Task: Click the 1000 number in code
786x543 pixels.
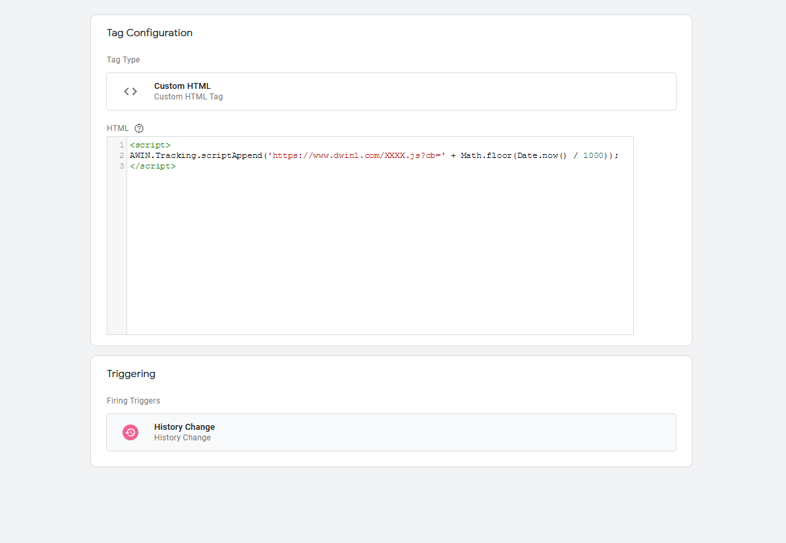Action: coord(593,156)
